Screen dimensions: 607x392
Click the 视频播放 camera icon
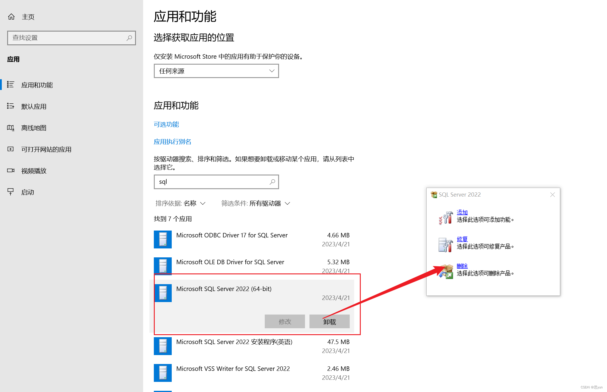tap(11, 170)
